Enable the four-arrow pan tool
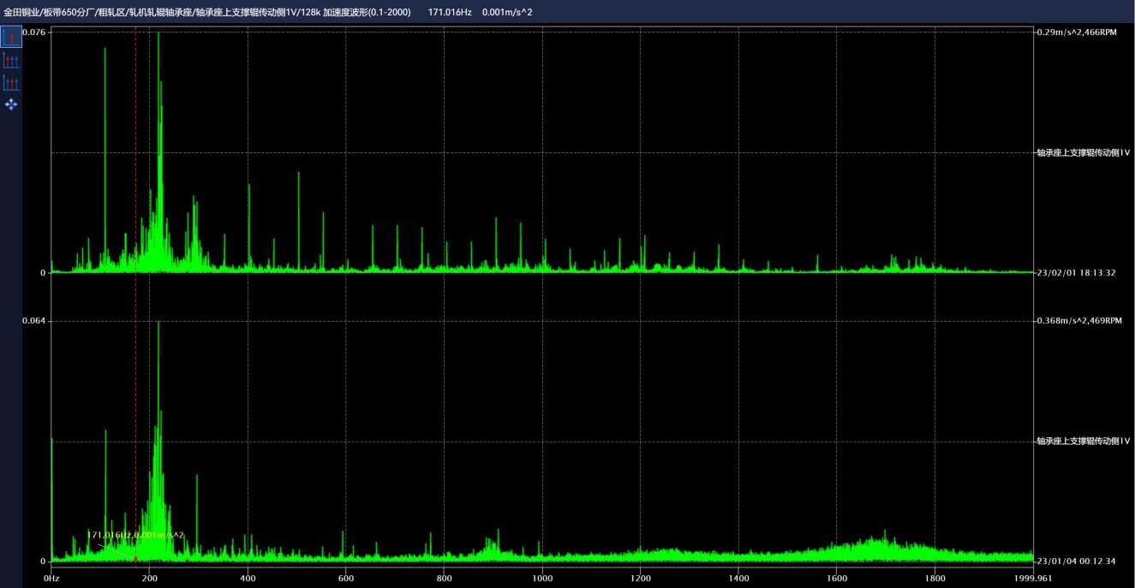This screenshot has height=588, width=1135. tap(11, 104)
